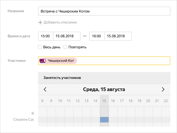Click empty area of participants field
This screenshot has height=133, width=177.
click(x=123, y=61)
